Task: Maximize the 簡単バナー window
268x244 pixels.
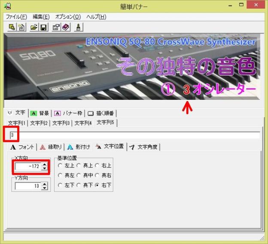Action: click(241, 5)
